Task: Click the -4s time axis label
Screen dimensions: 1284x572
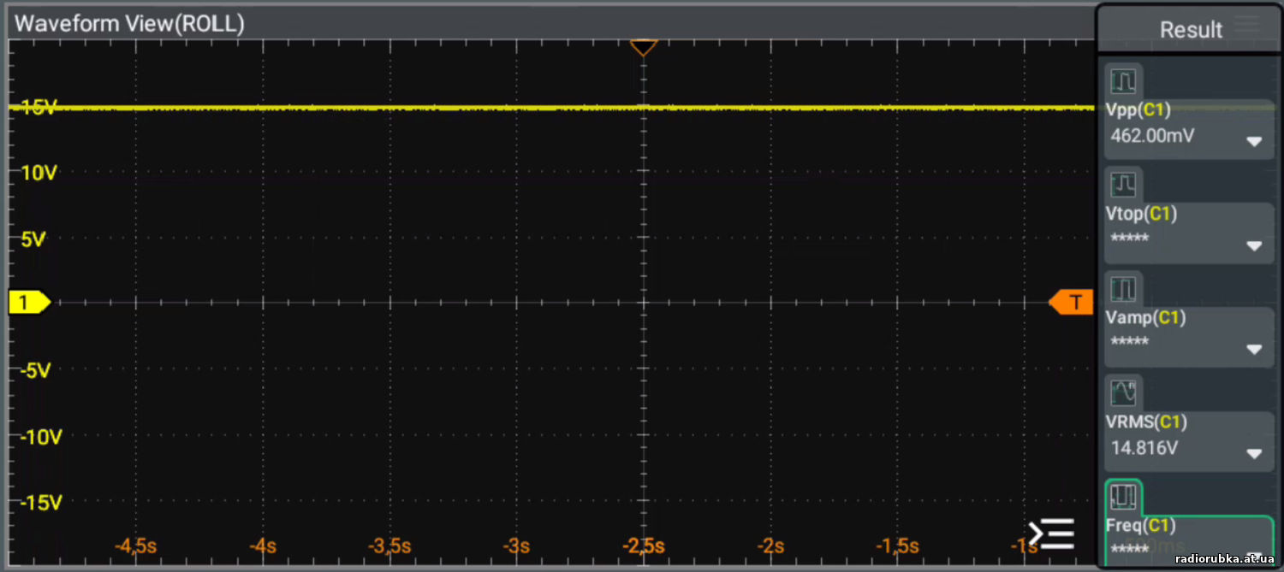Action: tap(263, 545)
